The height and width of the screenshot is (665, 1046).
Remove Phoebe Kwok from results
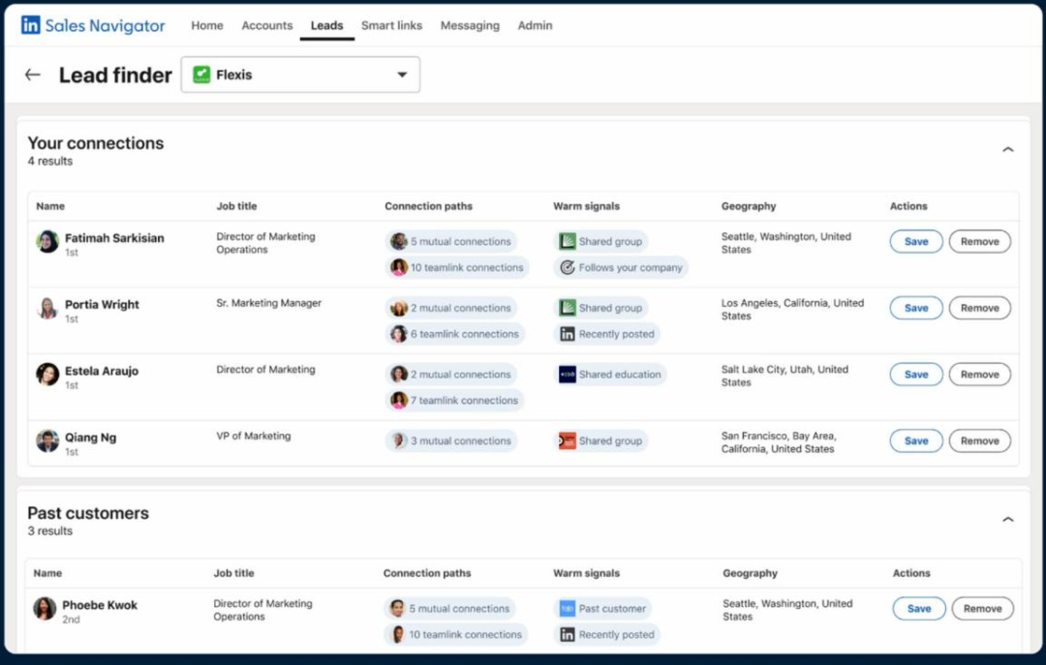pyautogui.click(x=982, y=608)
